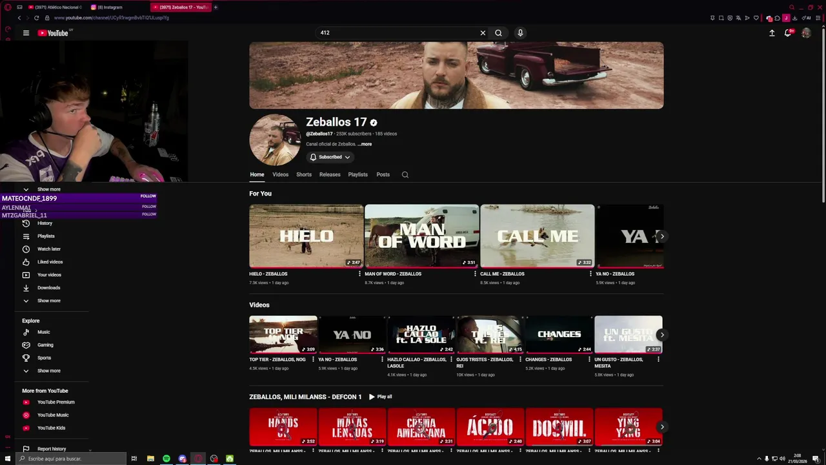This screenshot has height=465, width=826.
Task: Open options menu for HIELO - ZEBALLOS
Action: (x=359, y=274)
